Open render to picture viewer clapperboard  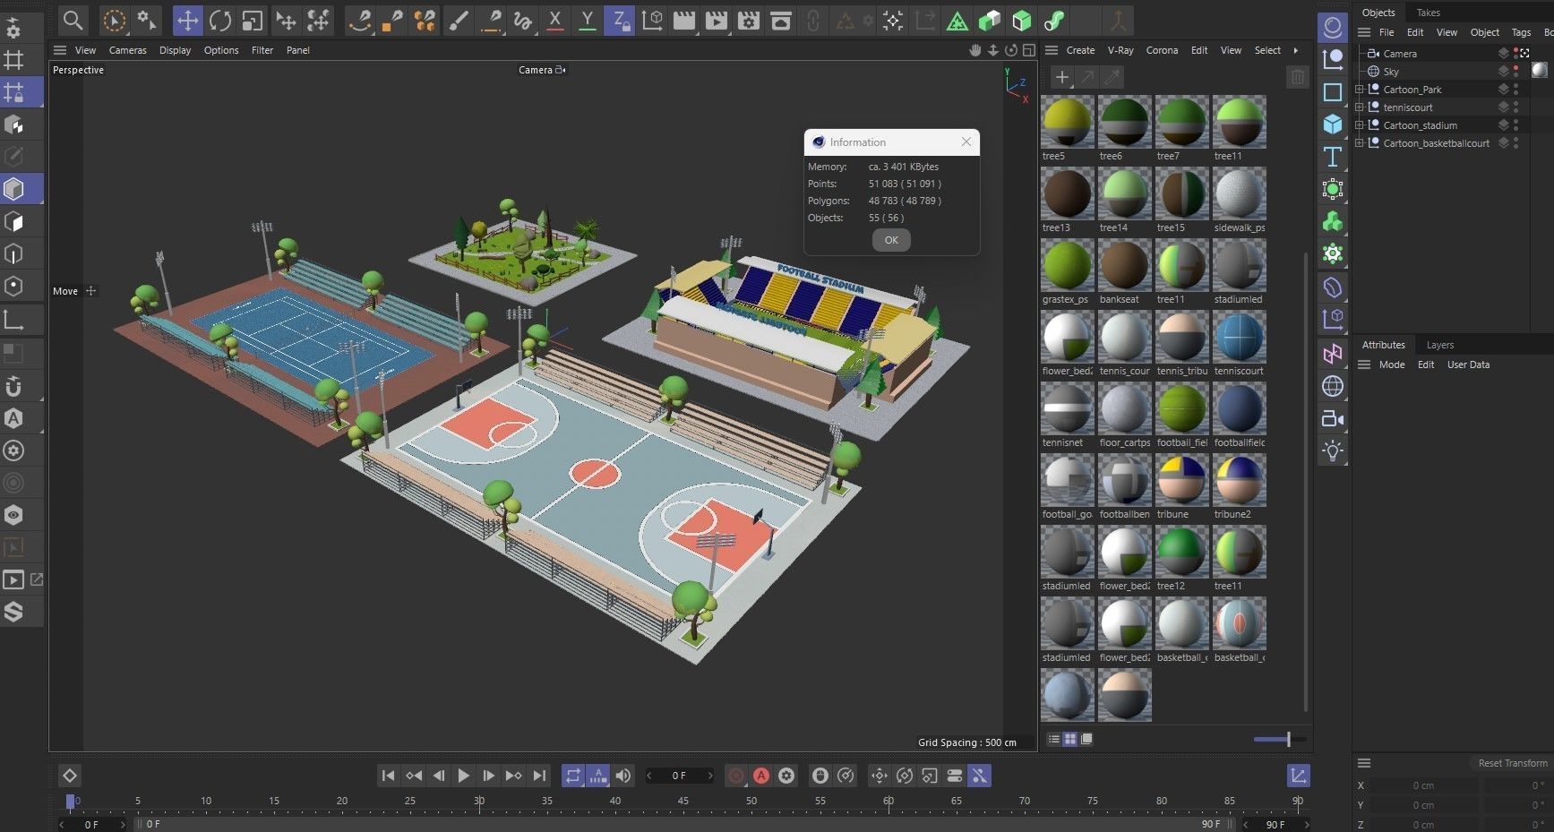[x=716, y=20]
